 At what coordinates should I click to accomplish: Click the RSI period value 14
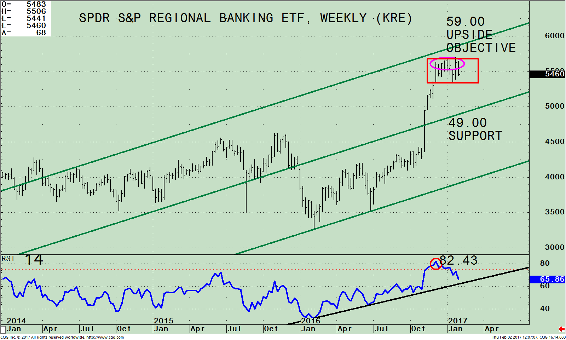(34, 260)
